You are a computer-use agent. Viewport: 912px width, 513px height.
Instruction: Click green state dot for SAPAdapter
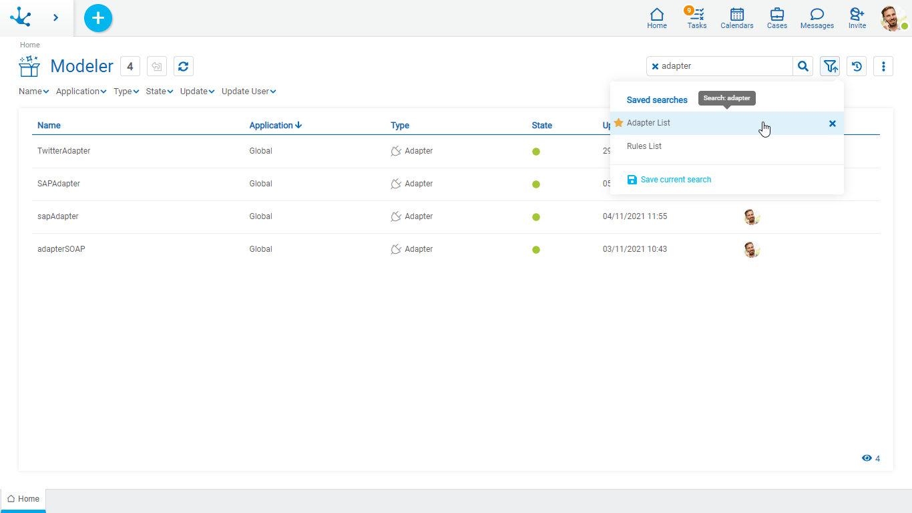click(536, 184)
